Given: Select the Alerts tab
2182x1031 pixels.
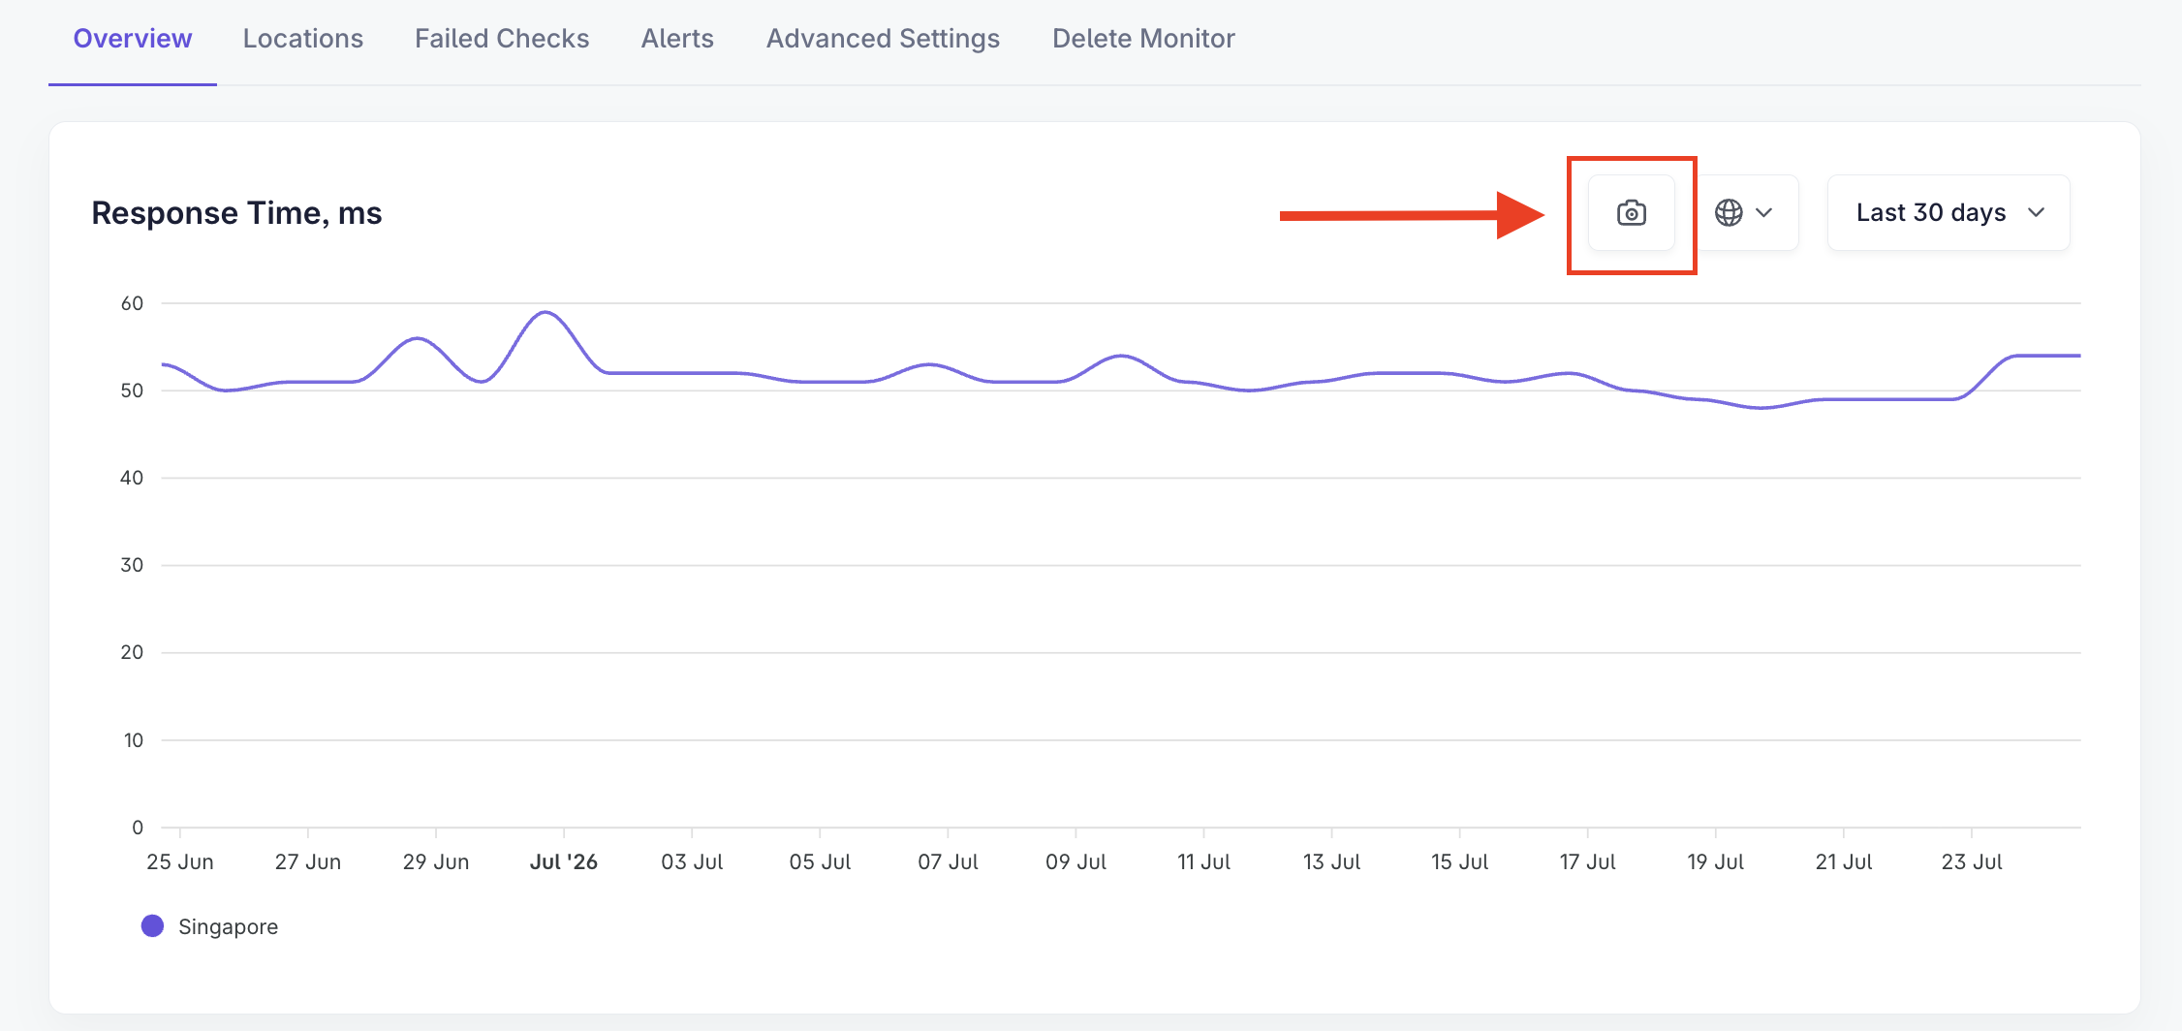Looking at the screenshot, I should tap(677, 39).
